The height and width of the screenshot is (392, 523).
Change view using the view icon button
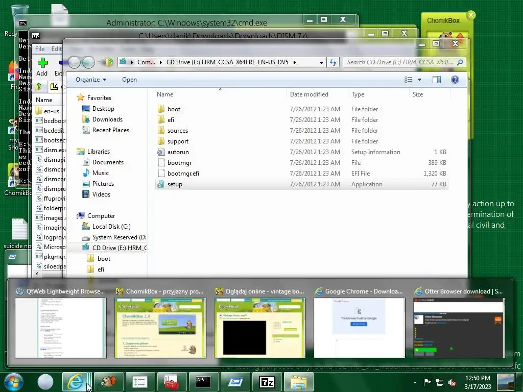click(409, 79)
